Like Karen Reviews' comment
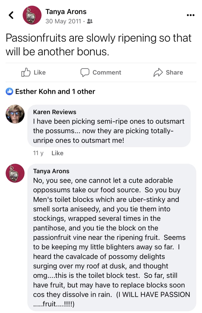The width and height of the screenshot is (202, 313). coord(58,153)
